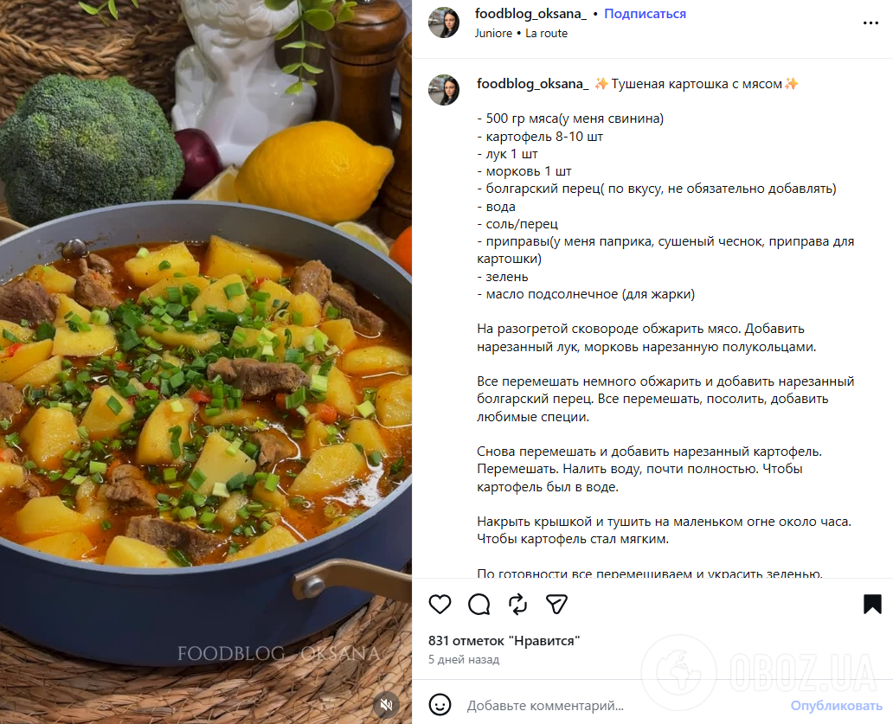Image resolution: width=893 pixels, height=724 pixels.
Task: Open foodblog_oksana_ profile from the header username
Action: (x=530, y=14)
